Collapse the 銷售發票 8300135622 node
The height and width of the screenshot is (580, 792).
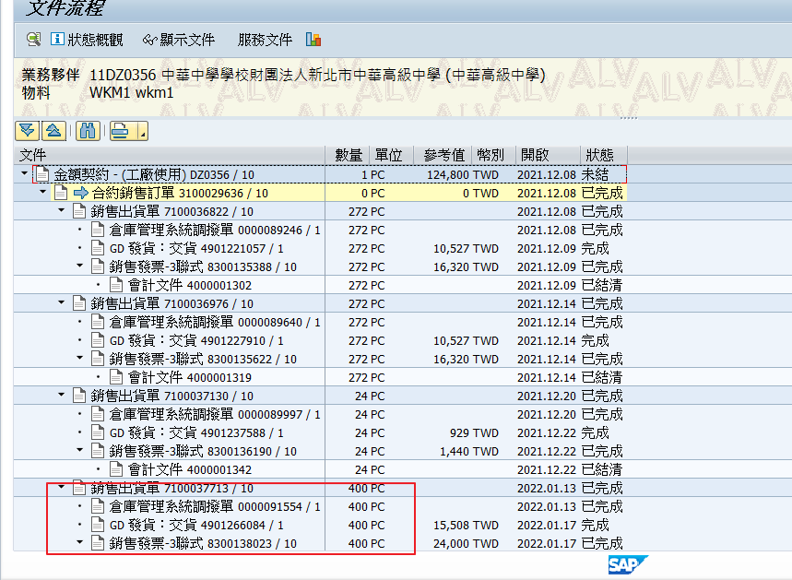80,358
